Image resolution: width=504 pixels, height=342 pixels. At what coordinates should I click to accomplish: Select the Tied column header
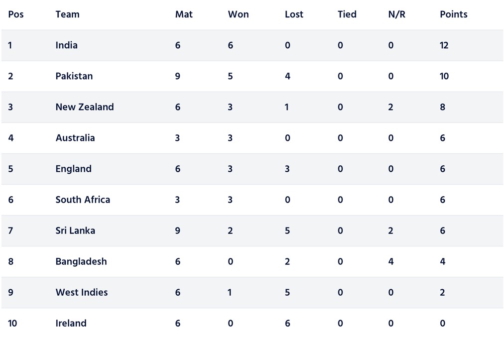click(x=347, y=14)
